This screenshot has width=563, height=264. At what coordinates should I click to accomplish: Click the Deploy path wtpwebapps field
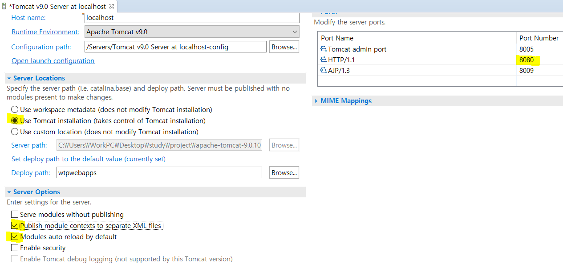pyautogui.click(x=159, y=172)
